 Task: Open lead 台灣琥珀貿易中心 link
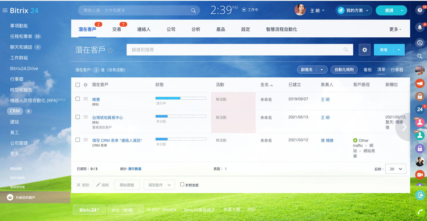click(x=108, y=117)
